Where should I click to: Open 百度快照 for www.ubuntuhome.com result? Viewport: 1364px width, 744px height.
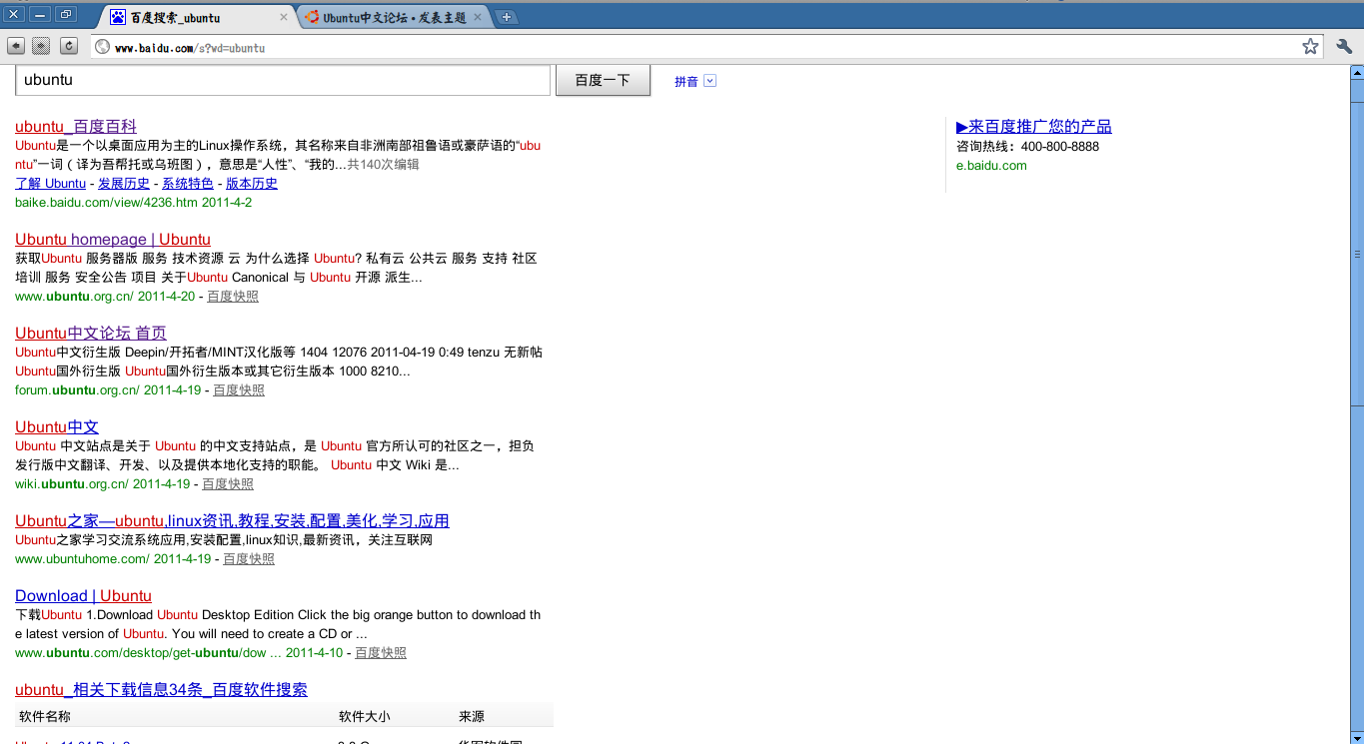(x=249, y=559)
